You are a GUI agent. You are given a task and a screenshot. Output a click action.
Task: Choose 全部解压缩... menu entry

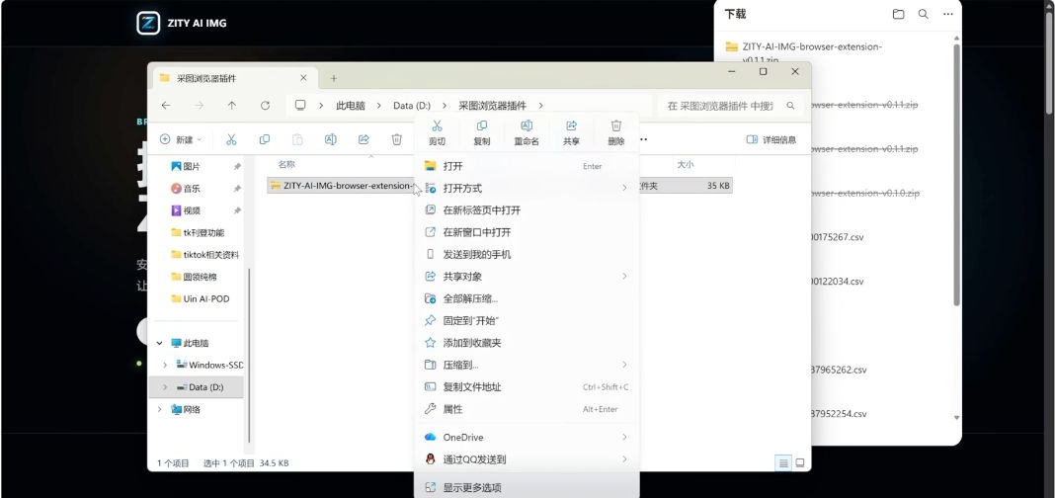527,298
